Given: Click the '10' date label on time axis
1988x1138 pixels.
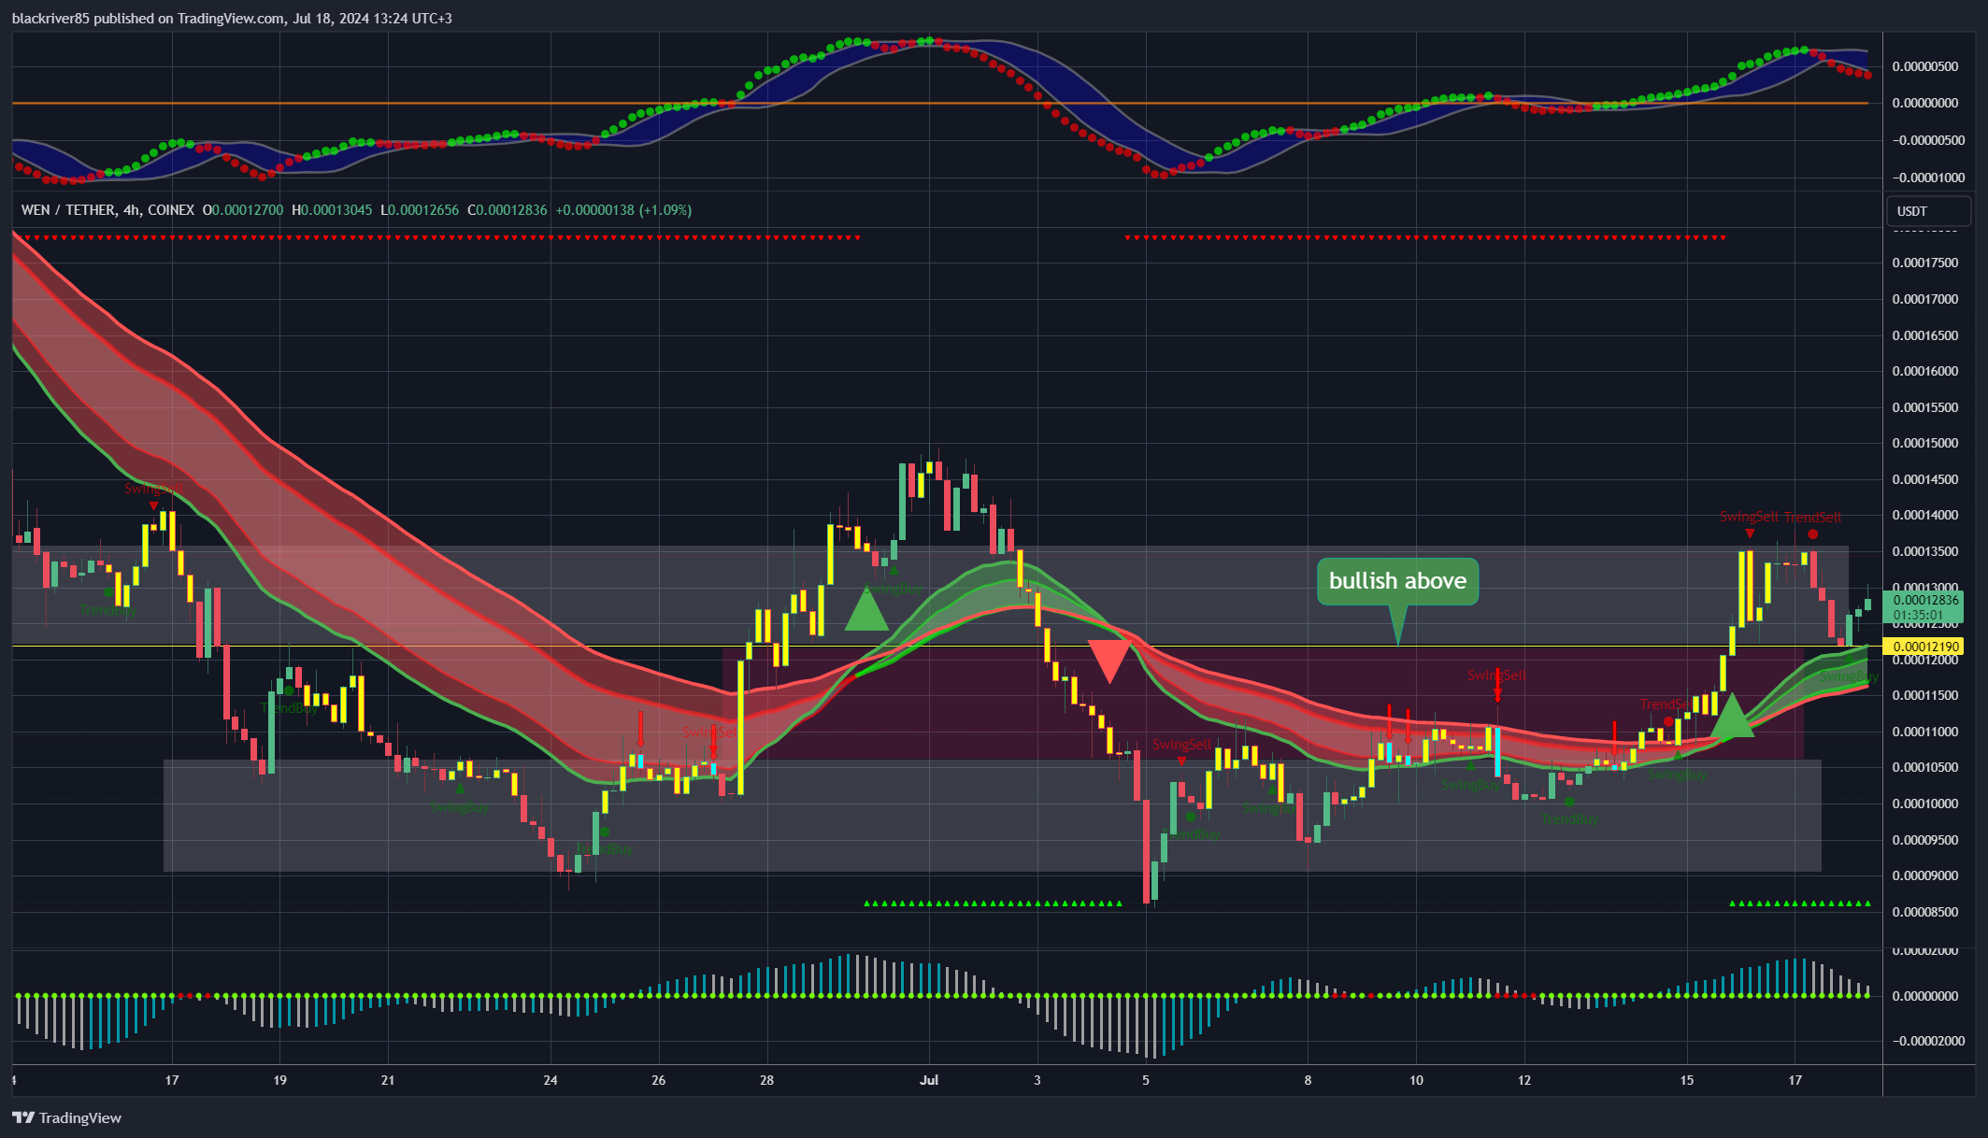Looking at the screenshot, I should 1416,1080.
